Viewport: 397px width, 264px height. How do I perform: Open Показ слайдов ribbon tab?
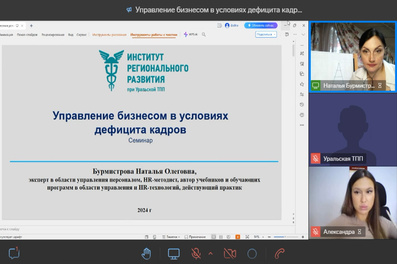click(27, 35)
